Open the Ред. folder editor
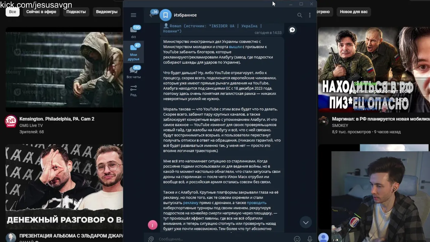Image resolution: width=430 pixels, height=242 pixels. pyautogui.click(x=133, y=91)
